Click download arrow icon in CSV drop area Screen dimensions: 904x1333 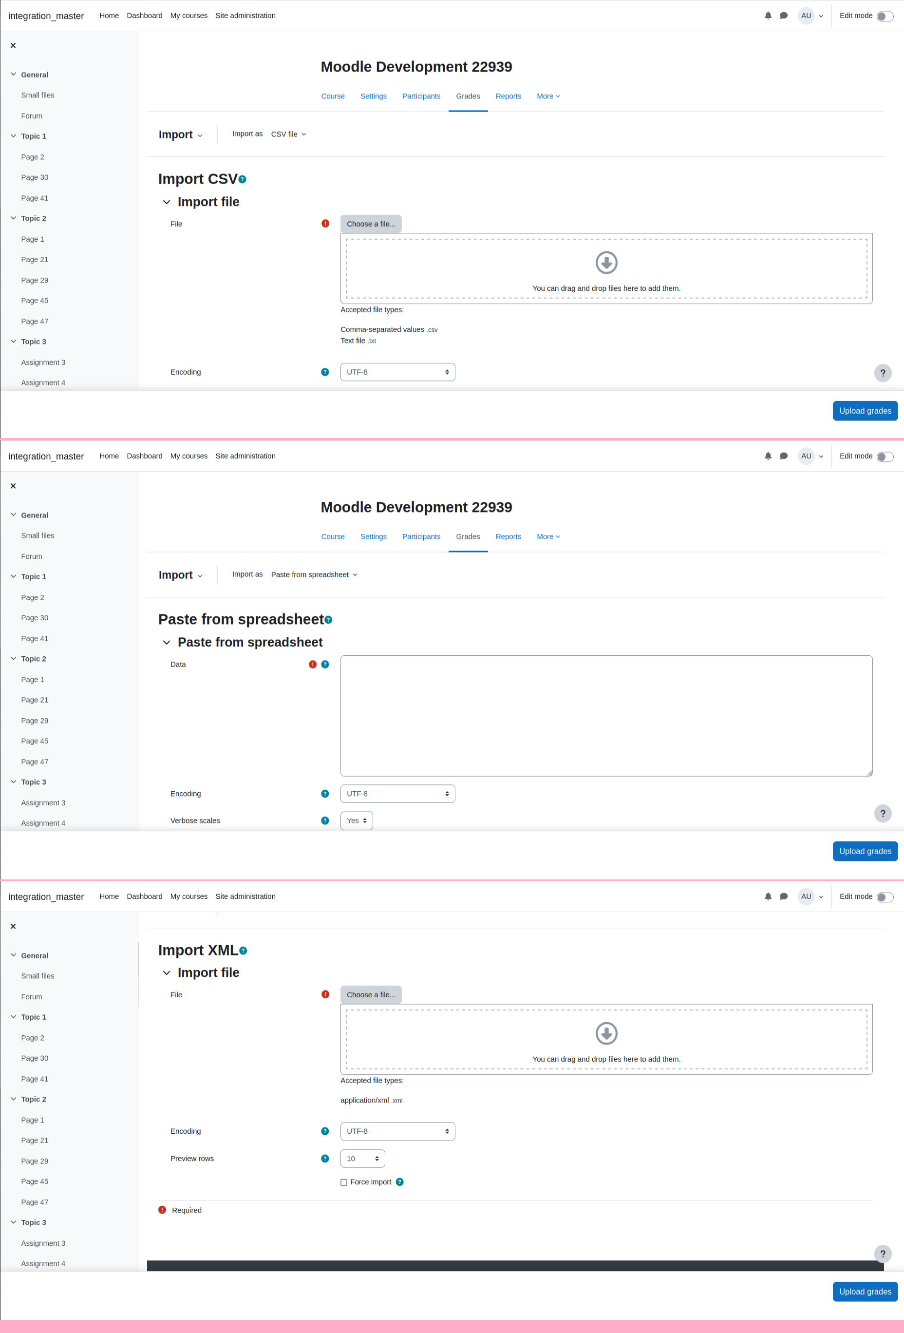(606, 263)
